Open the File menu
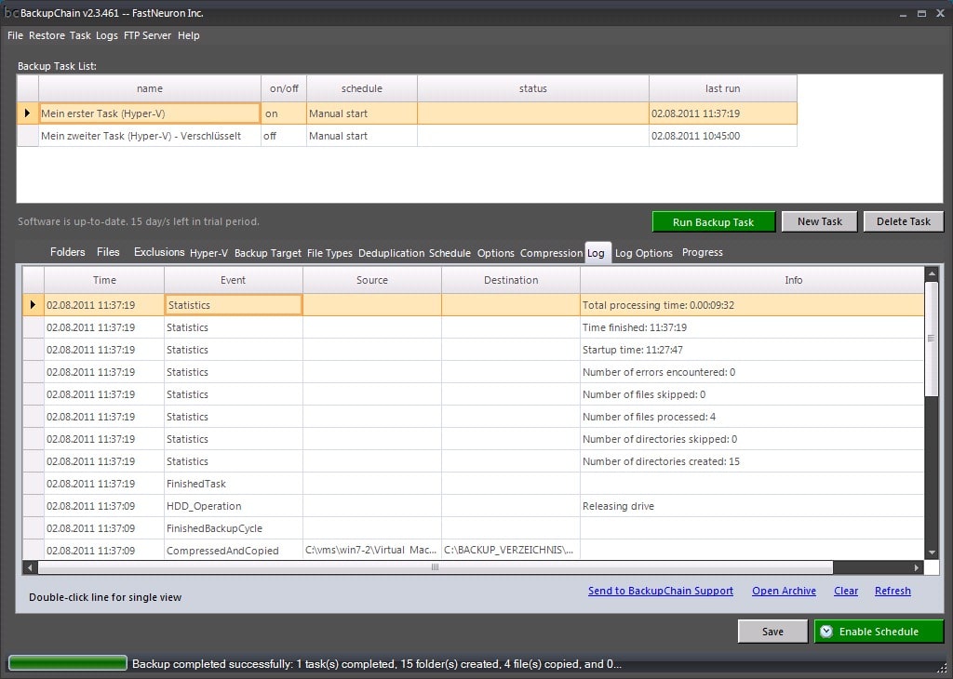 [15, 35]
